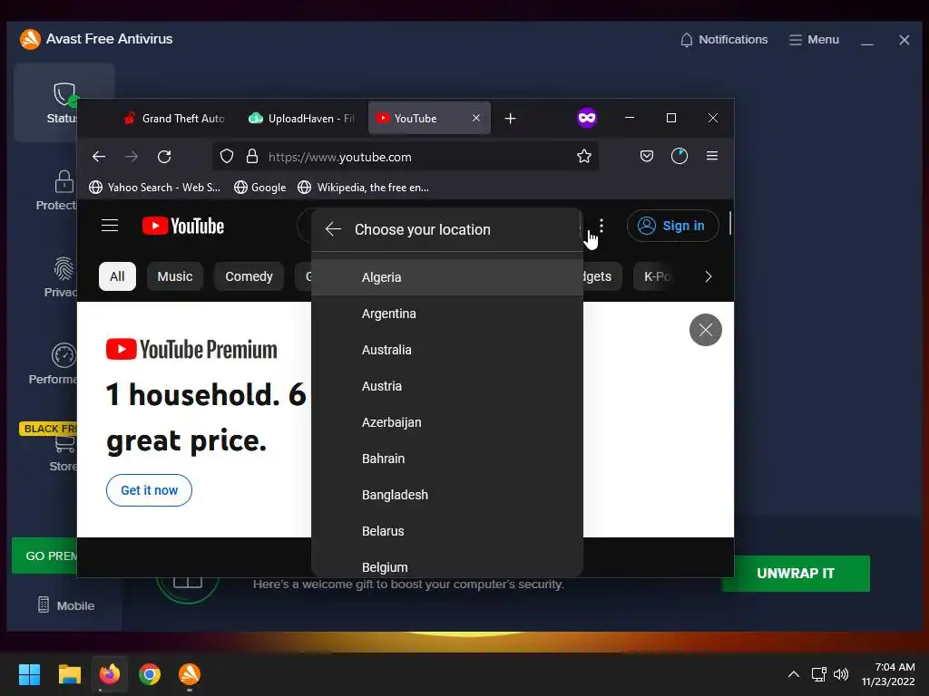The width and height of the screenshot is (929, 696).
Task: Click the Avast GO PREMIUM button
Action: coord(45,556)
